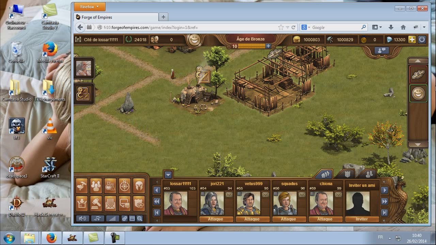The height and width of the screenshot is (245, 436).
Task: Open the messages envelope icon in game menu
Action: (110, 203)
